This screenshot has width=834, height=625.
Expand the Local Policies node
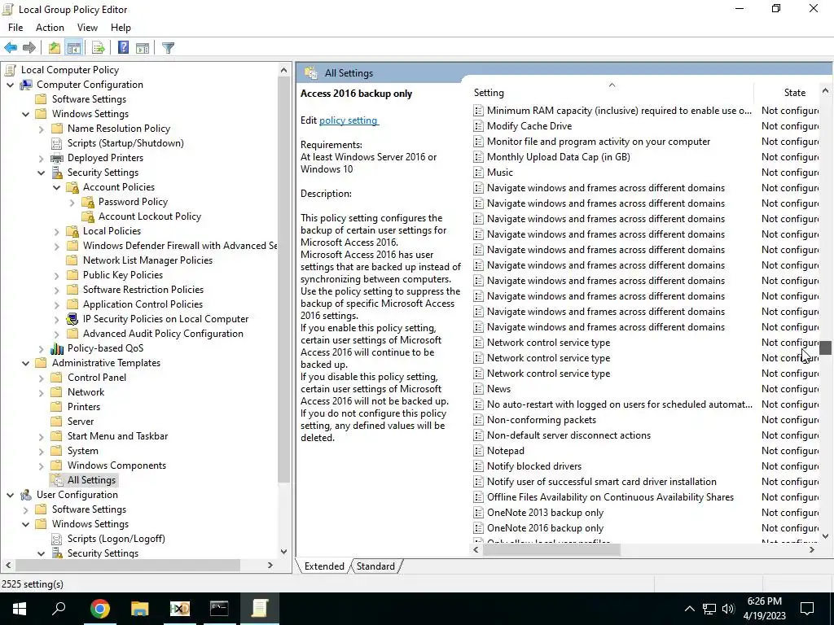pyautogui.click(x=56, y=232)
